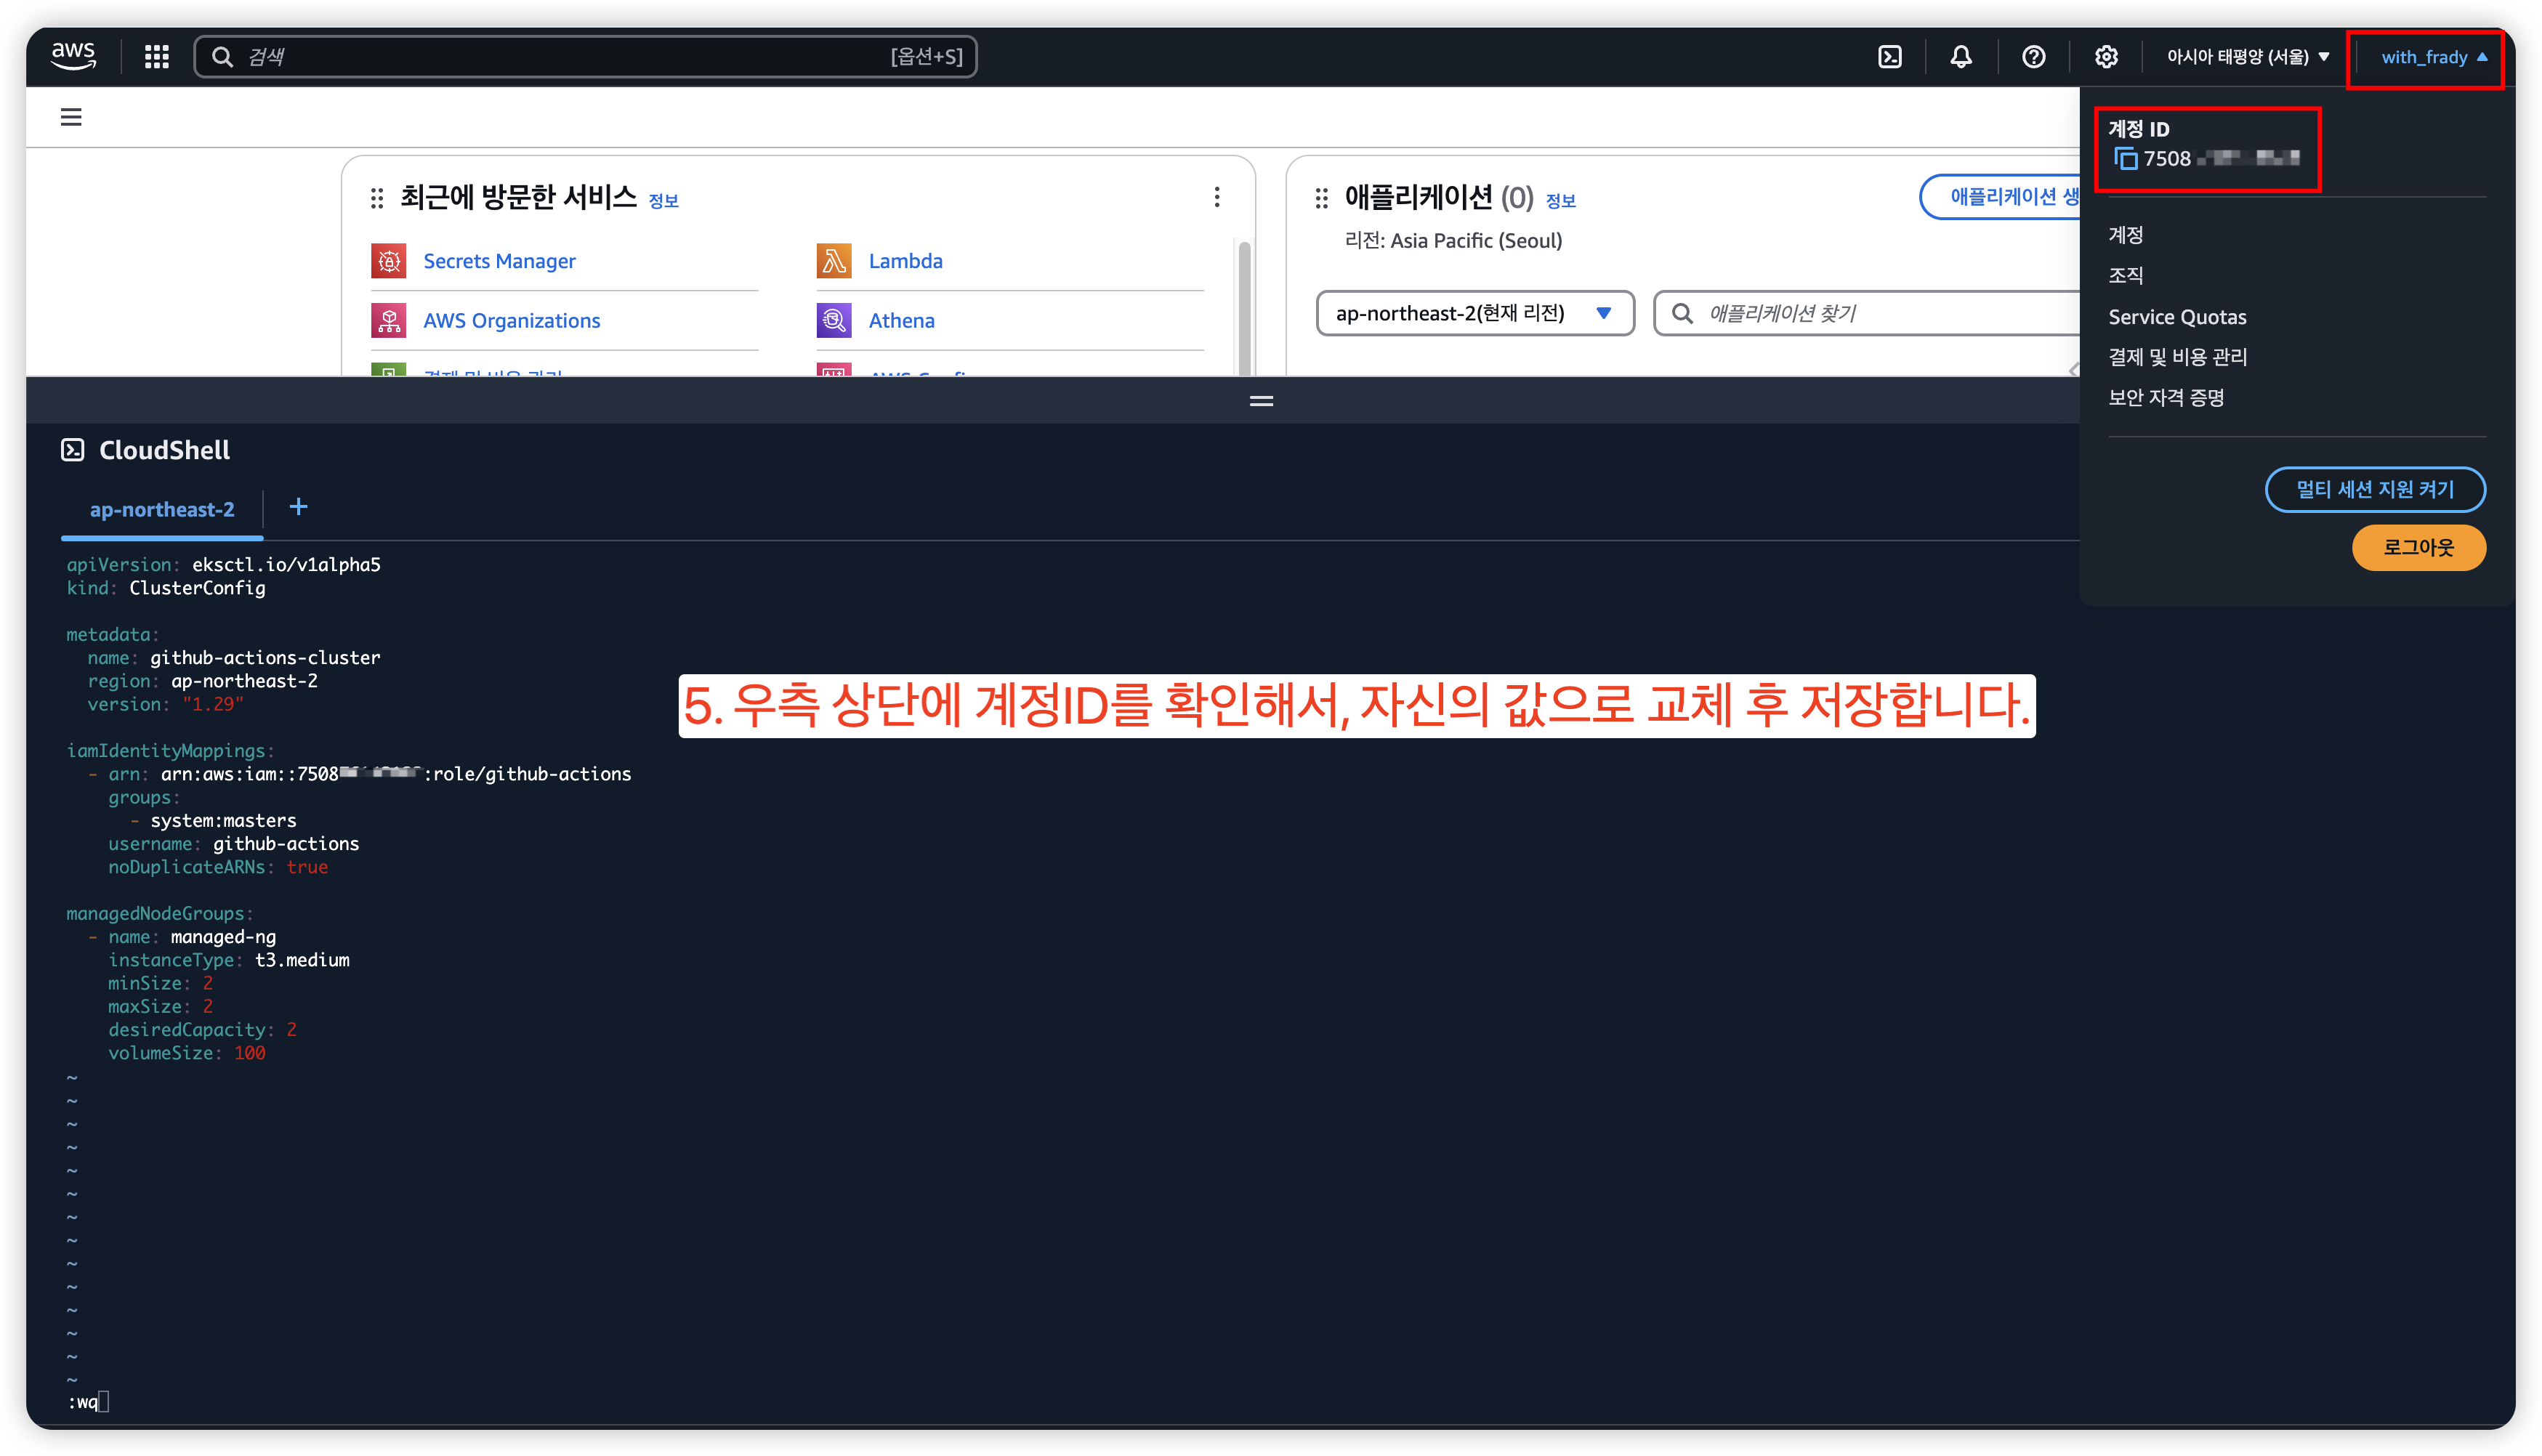This screenshot has width=2542, height=1456.
Task: Add a new CloudShell tab with plus icon
Action: click(x=298, y=507)
